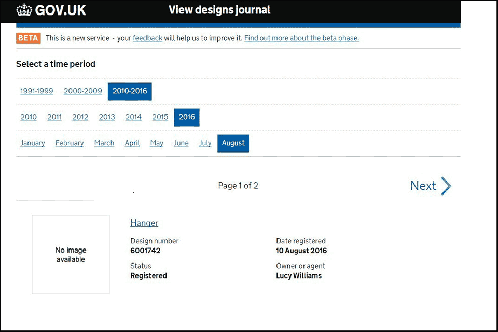Screen dimensions: 498x332
Task: Show designs from May
Action: point(157,143)
